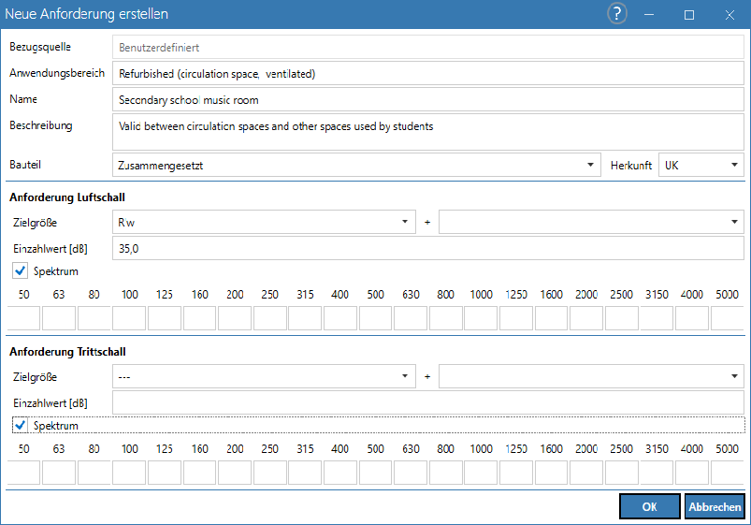Screen dimensions: 751x525
Task: Cancel with the Abbrechen button
Action: pos(715,506)
